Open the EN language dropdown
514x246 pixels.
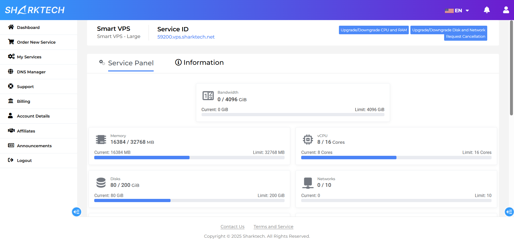tap(457, 11)
